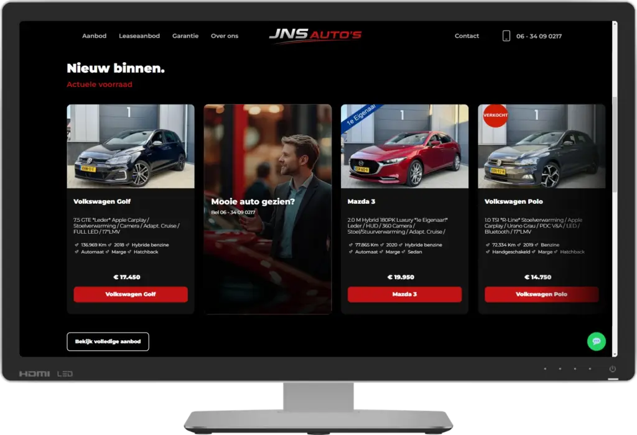Click the Mooie auto gezien? promo card
Image resolution: width=637 pixels, height=435 pixels.
click(267, 209)
